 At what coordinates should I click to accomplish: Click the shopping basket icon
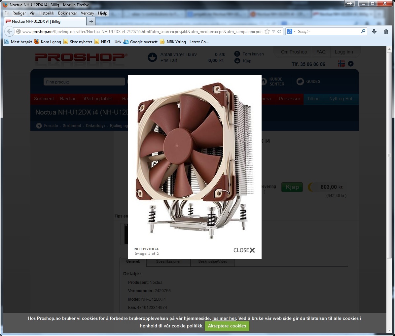coord(152,57)
